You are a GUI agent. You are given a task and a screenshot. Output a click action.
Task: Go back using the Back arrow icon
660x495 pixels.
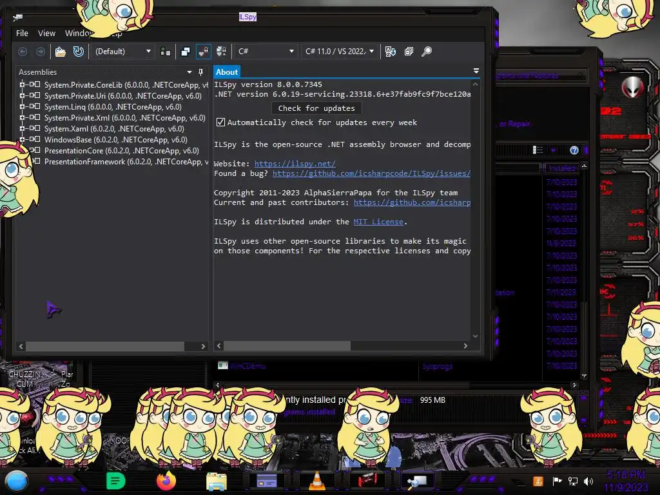[x=23, y=52]
